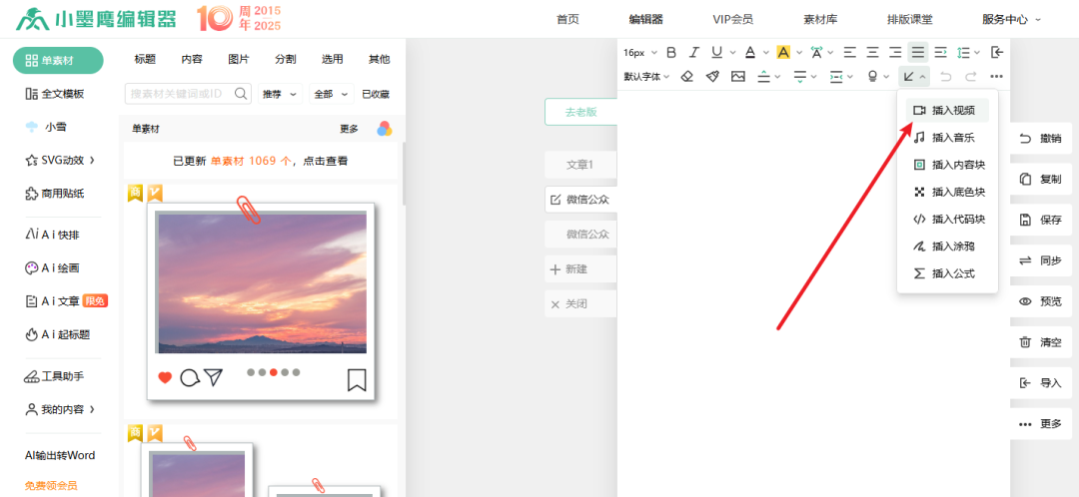Screen dimensions: 1079x497
Task: Open 全文模板 in left sidebar
Action: [x=54, y=94]
